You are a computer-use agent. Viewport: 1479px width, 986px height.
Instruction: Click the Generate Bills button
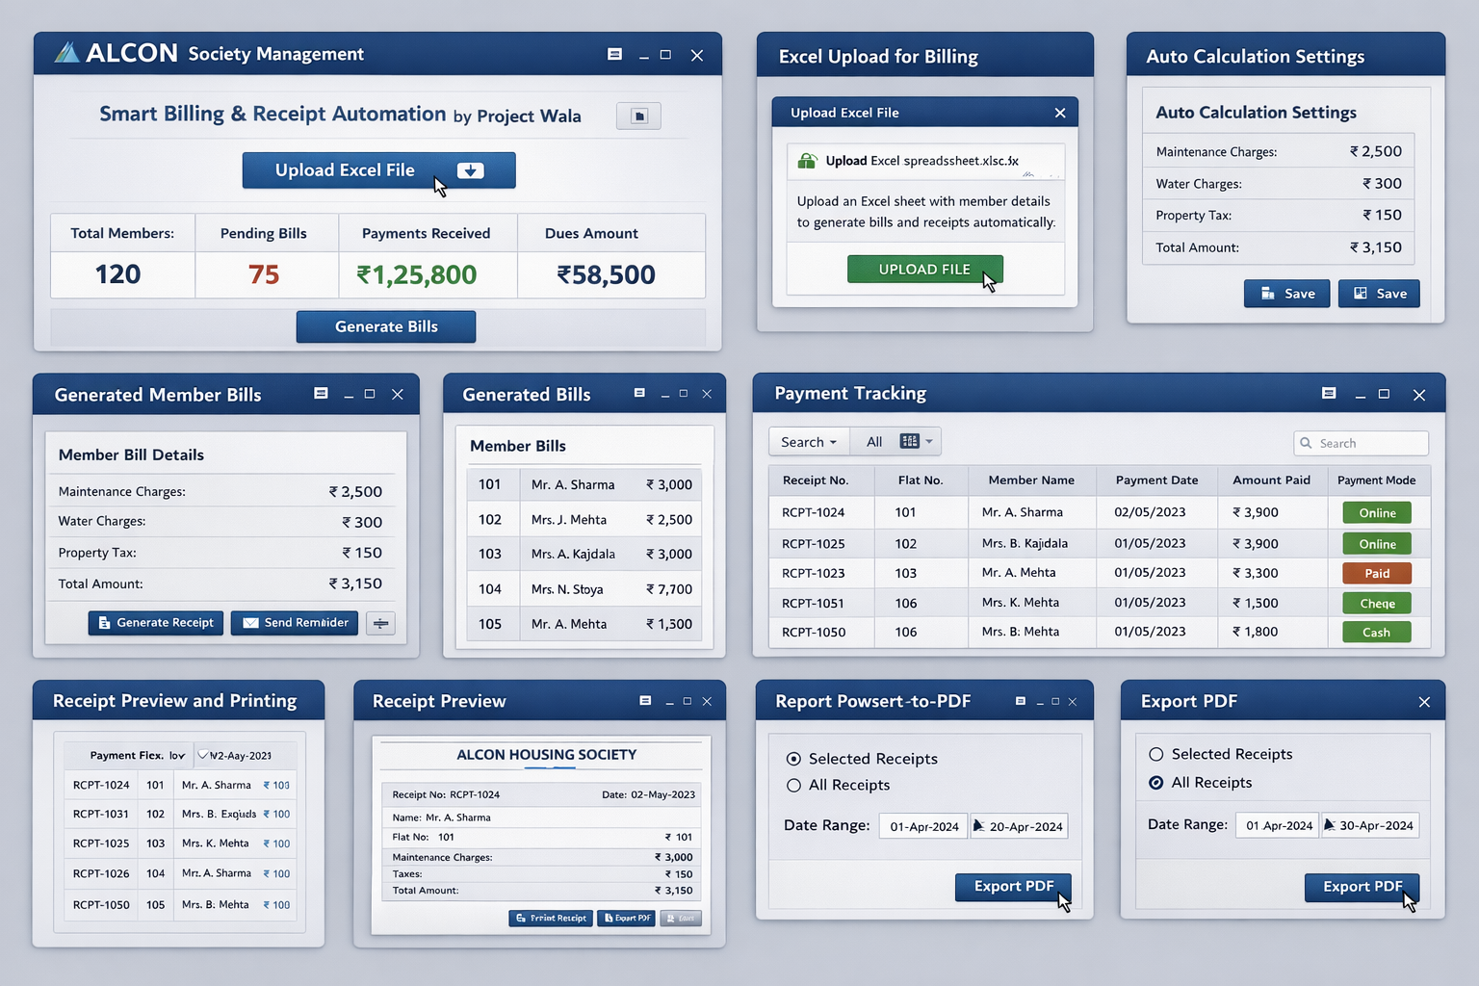pos(385,326)
